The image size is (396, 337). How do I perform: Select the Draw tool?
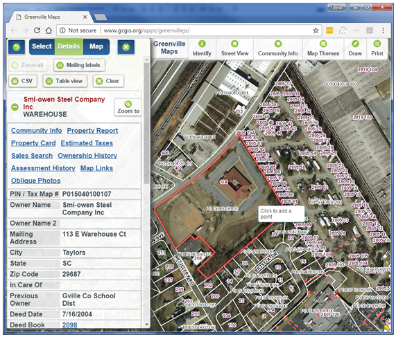[x=355, y=48]
